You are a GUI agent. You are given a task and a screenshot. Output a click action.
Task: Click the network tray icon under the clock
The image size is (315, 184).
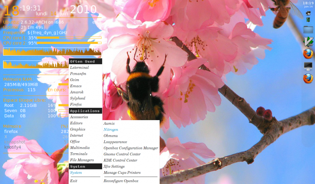(x=308, y=13)
